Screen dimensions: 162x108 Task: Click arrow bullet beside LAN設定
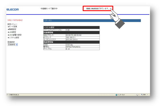tap(8, 32)
